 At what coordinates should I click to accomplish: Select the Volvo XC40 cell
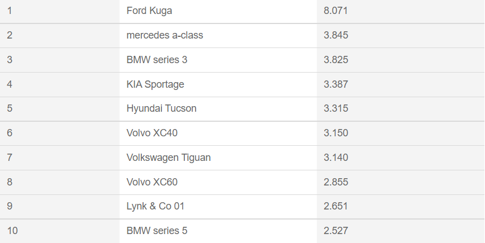(152, 133)
